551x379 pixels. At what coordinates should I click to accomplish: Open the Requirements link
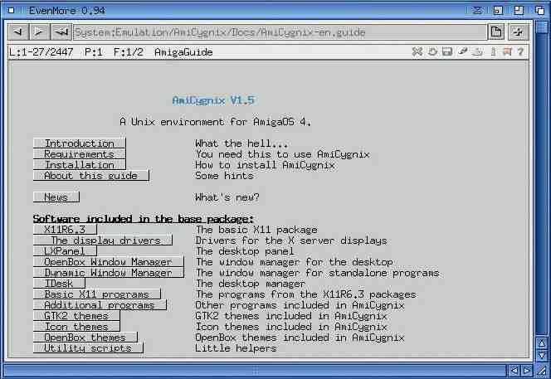click(x=80, y=154)
